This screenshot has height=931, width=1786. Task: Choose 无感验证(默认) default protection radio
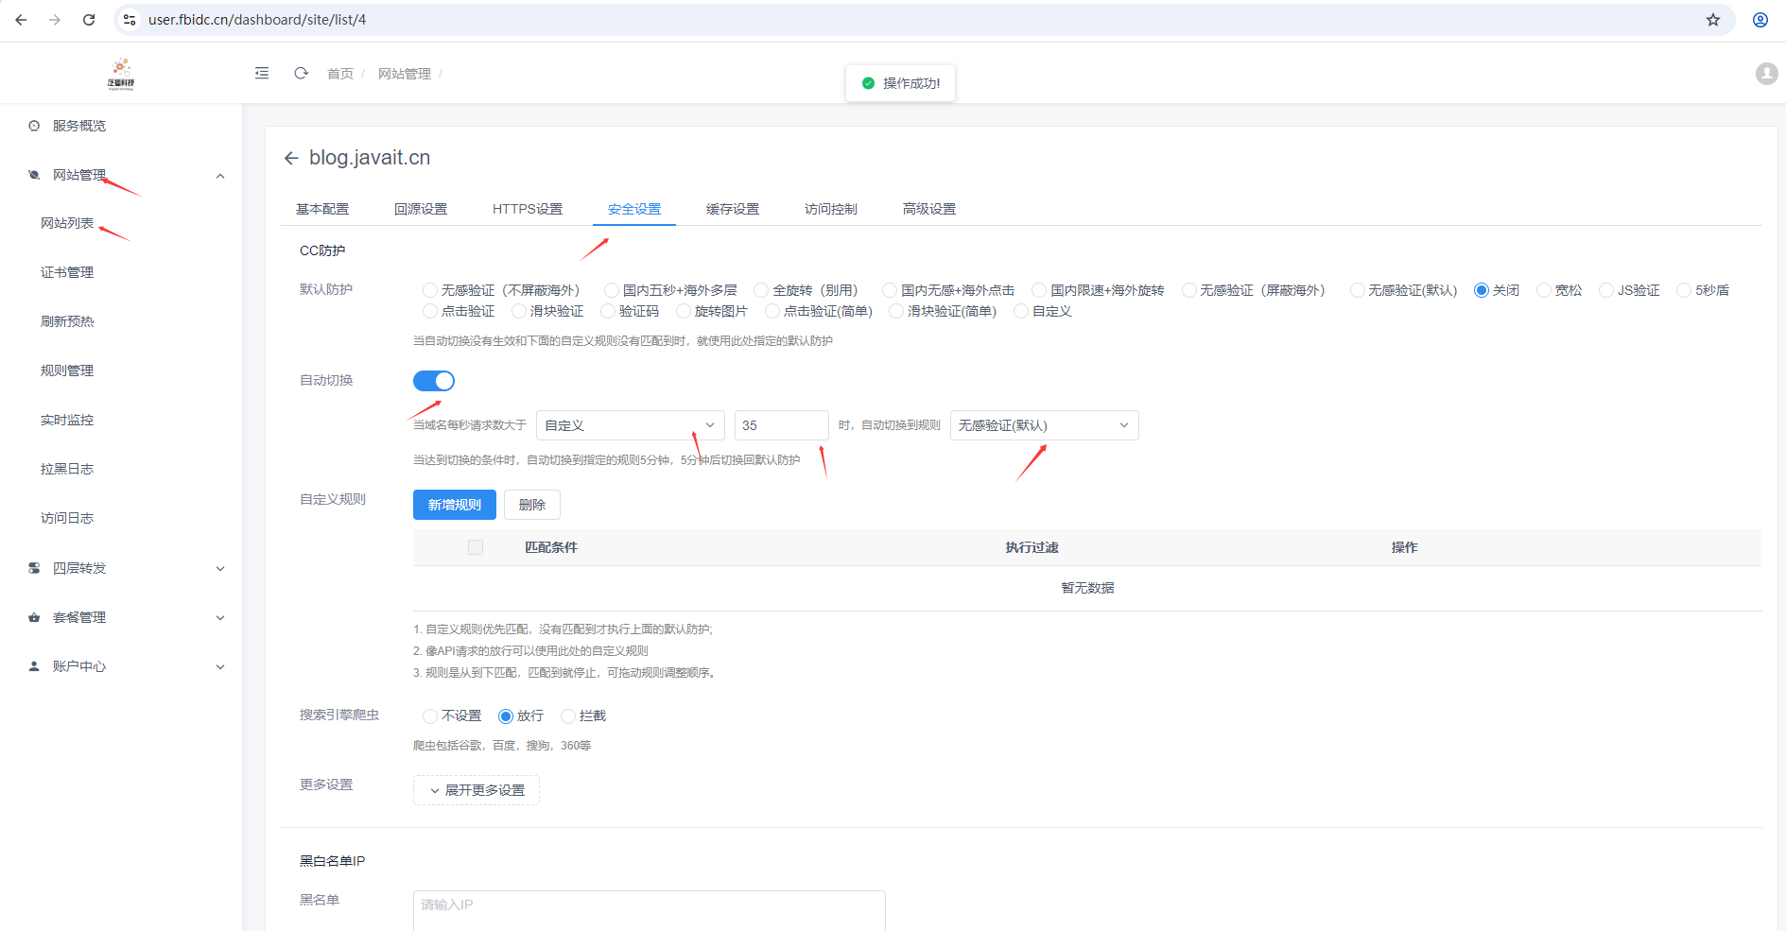[1357, 290]
